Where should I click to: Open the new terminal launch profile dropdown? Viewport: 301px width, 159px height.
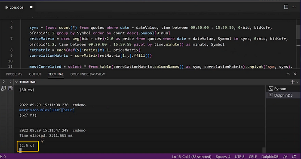pyautogui.click(x=298, y=82)
